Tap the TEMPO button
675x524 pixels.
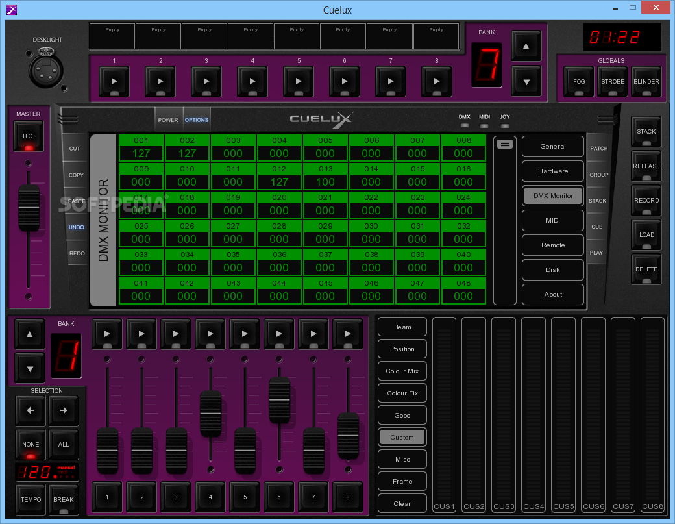point(31,499)
